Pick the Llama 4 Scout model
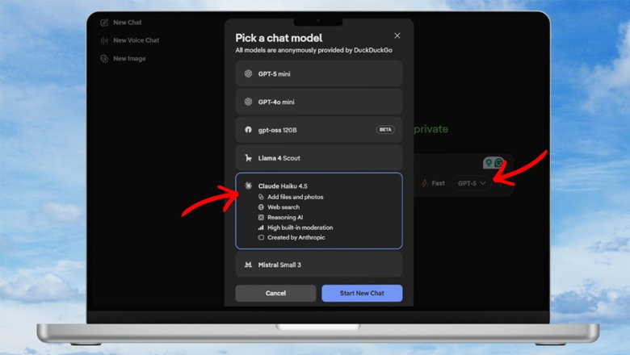 tap(319, 158)
